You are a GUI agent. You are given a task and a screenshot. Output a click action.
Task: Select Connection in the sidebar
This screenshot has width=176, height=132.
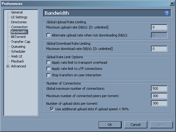19,27
